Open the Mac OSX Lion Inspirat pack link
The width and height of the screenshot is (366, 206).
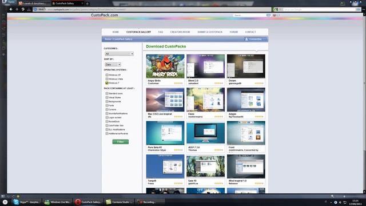click(160, 114)
